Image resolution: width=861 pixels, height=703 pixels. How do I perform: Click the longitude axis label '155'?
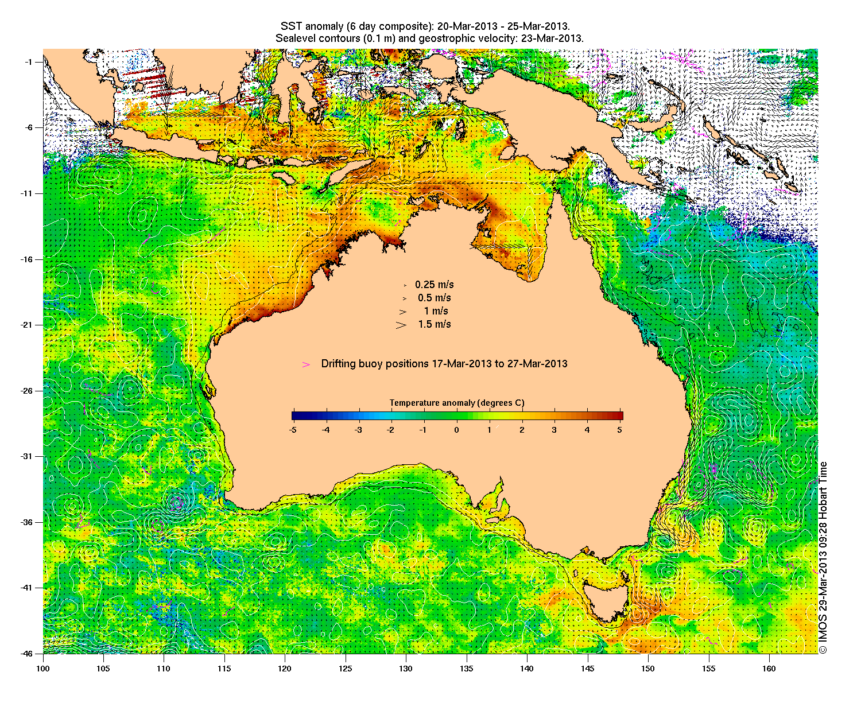click(x=709, y=669)
